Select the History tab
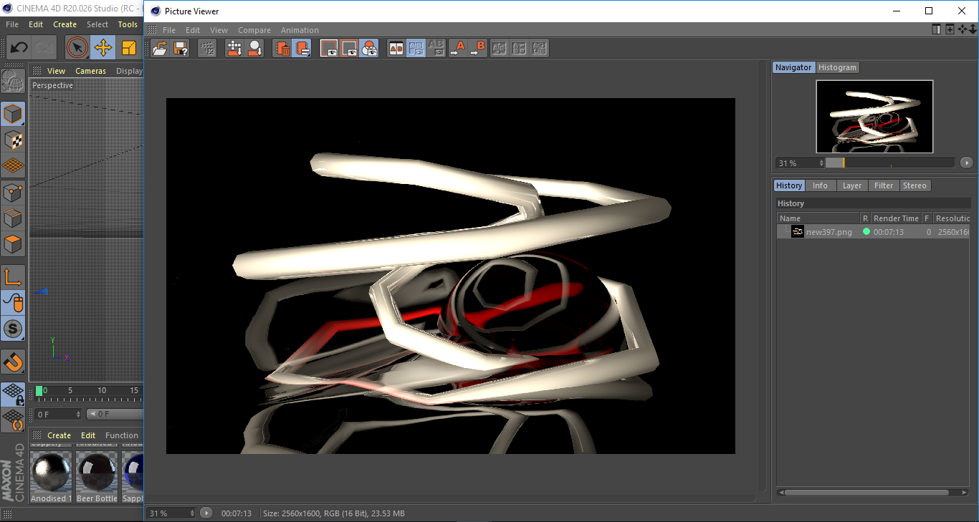 point(789,185)
